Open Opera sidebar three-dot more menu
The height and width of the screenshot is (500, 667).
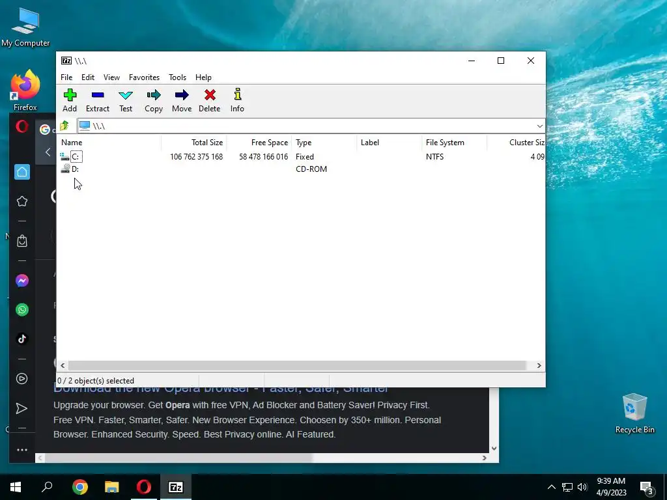[22, 450]
